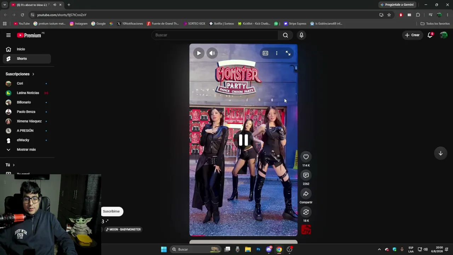The width and height of the screenshot is (453, 255).
Task: Open Paolo Benza channel
Action: click(27, 112)
